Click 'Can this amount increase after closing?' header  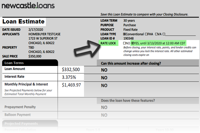131,63
